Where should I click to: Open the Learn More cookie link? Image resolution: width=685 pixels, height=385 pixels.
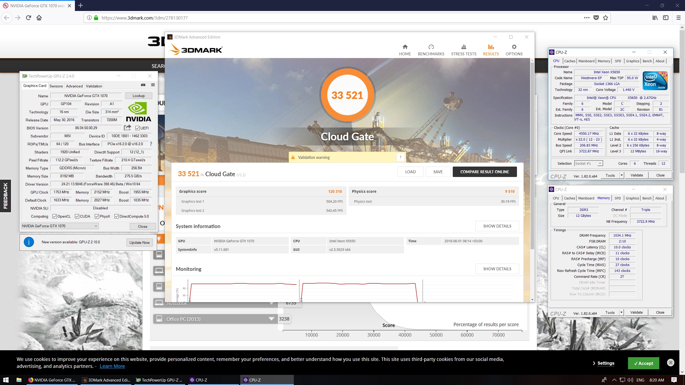(112, 366)
